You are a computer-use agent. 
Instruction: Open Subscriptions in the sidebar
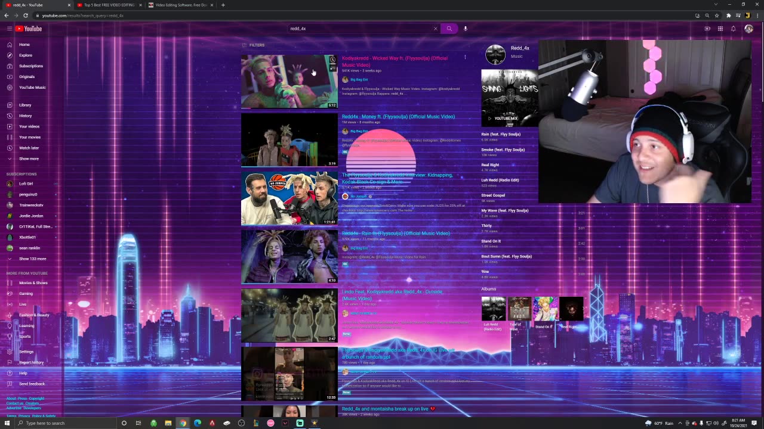31,66
